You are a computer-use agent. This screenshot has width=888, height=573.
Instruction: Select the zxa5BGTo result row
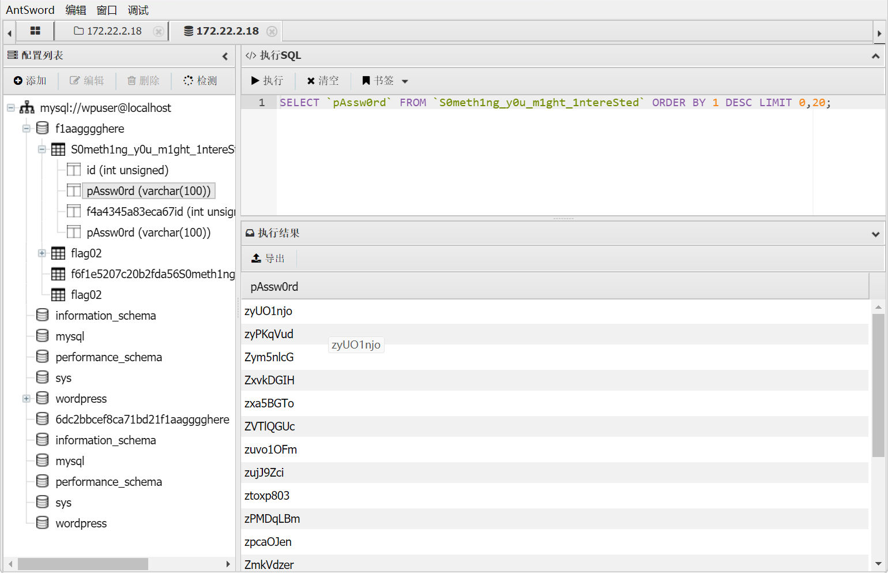click(x=555, y=403)
